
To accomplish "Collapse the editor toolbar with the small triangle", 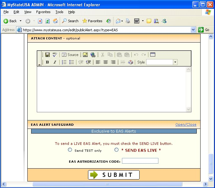I will (x=39, y=65).
